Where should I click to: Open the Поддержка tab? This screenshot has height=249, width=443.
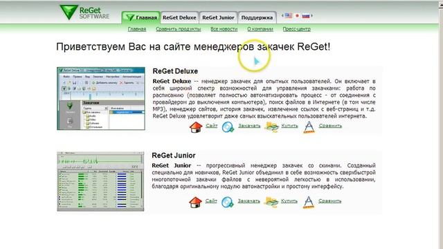click(257, 17)
